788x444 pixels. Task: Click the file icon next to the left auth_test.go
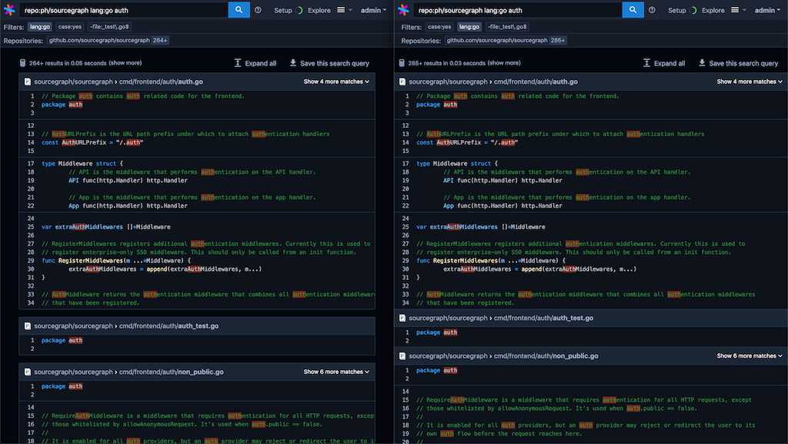point(28,326)
